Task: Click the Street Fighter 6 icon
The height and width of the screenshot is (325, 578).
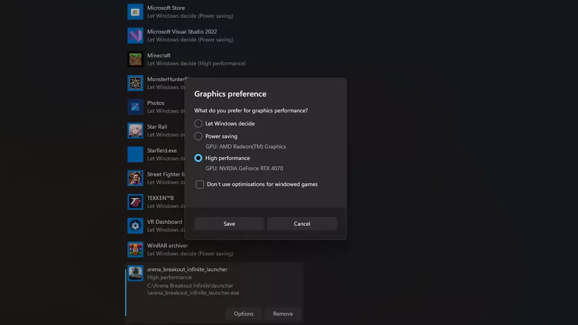Action: pos(135,178)
